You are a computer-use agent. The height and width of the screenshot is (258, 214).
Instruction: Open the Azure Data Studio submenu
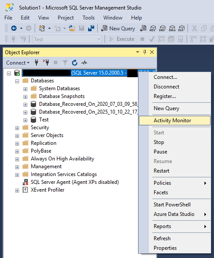[x=174, y=214]
